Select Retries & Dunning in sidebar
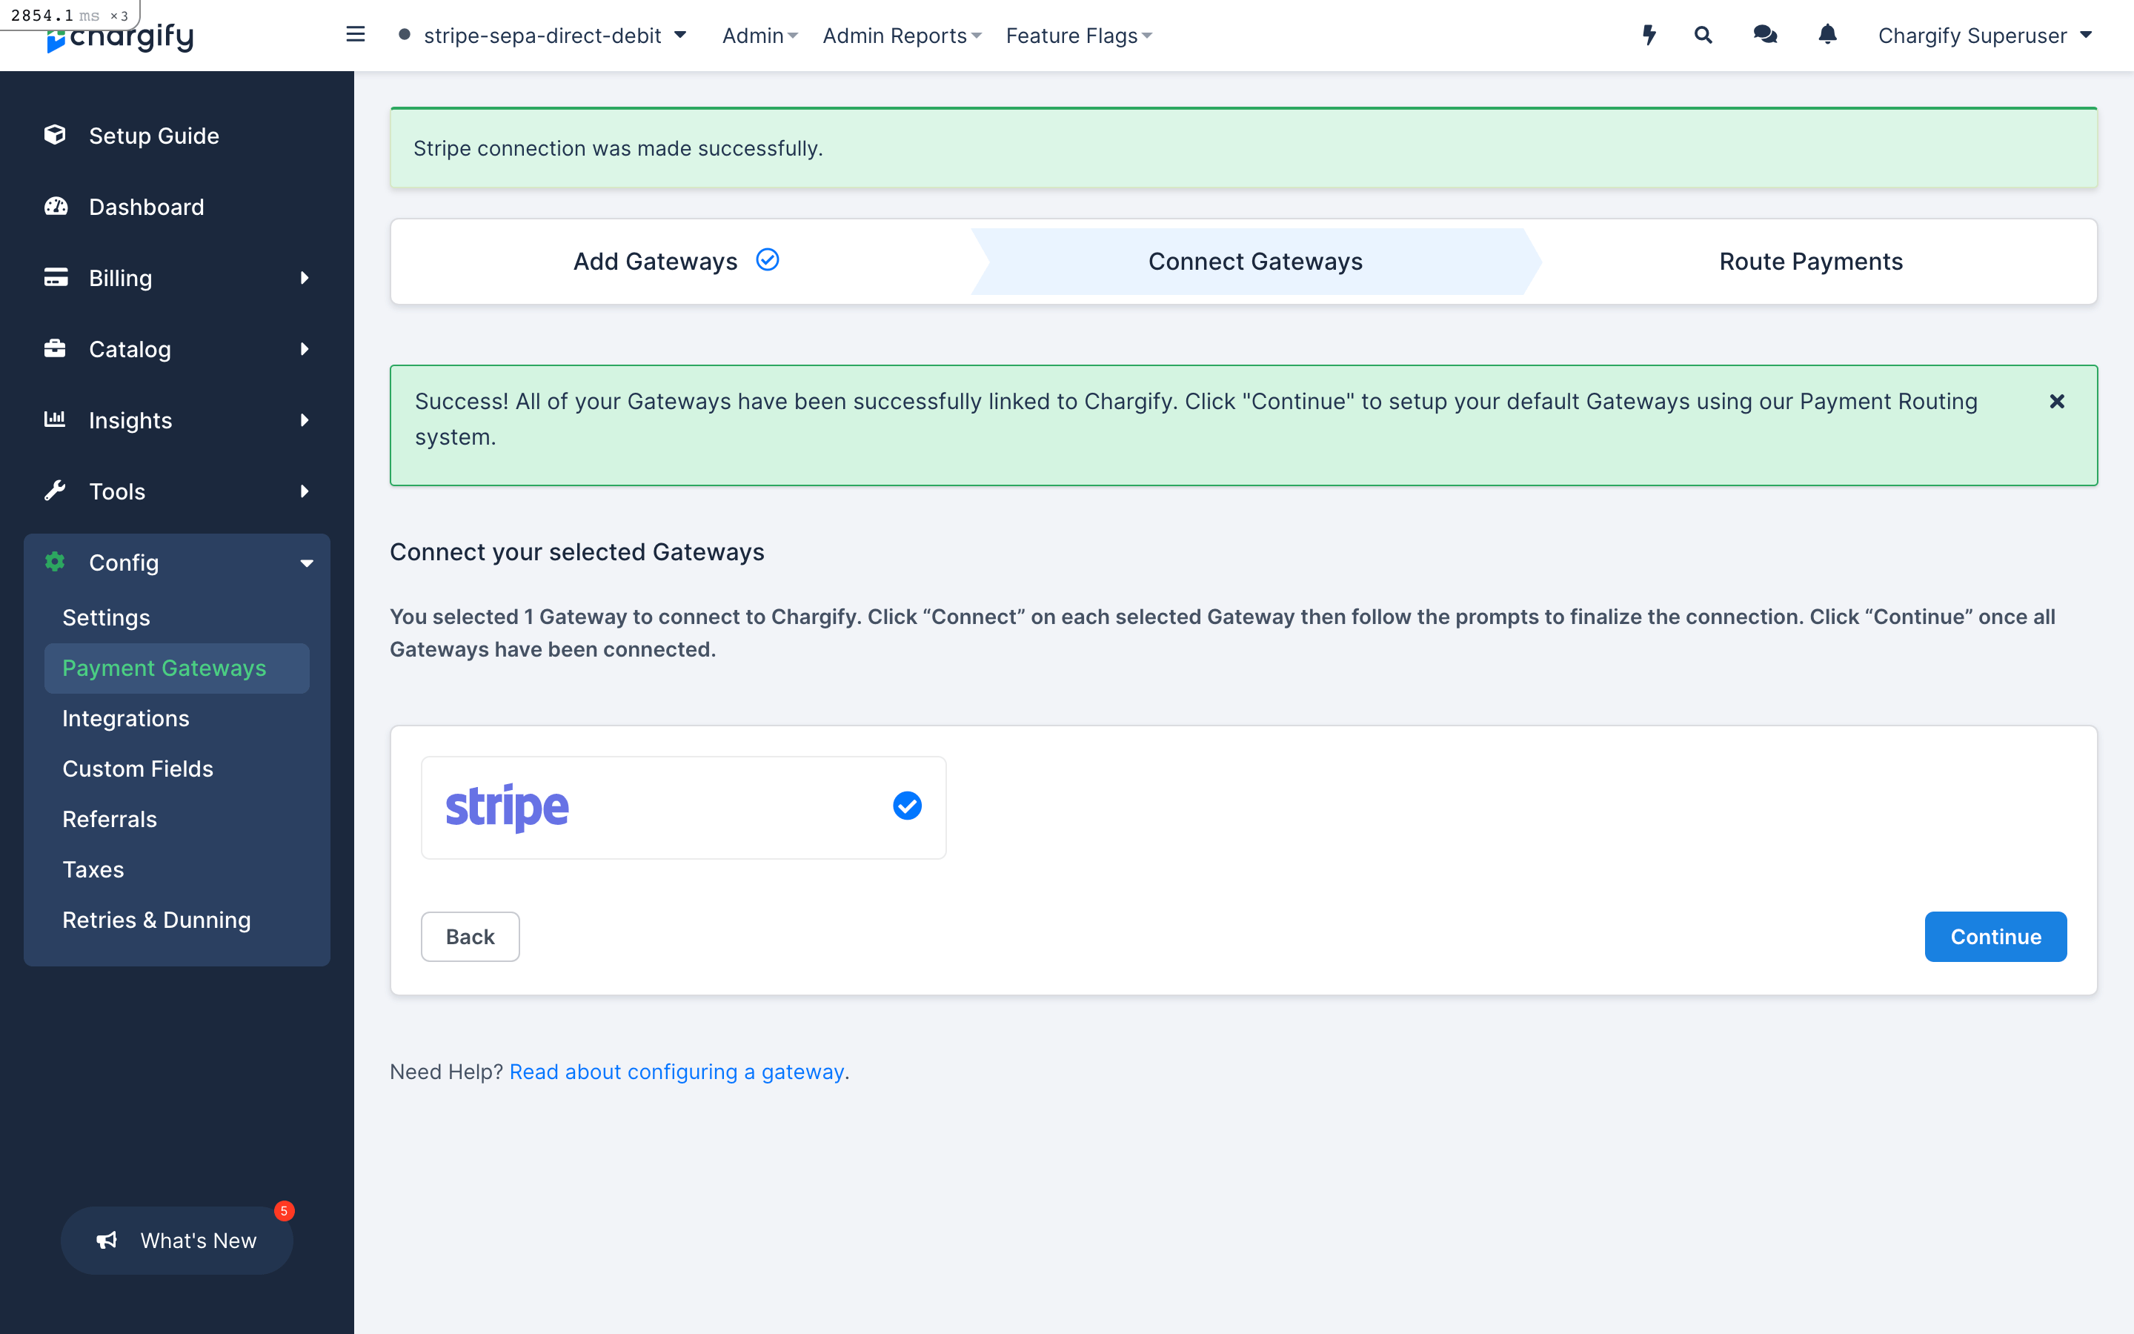 pos(156,919)
